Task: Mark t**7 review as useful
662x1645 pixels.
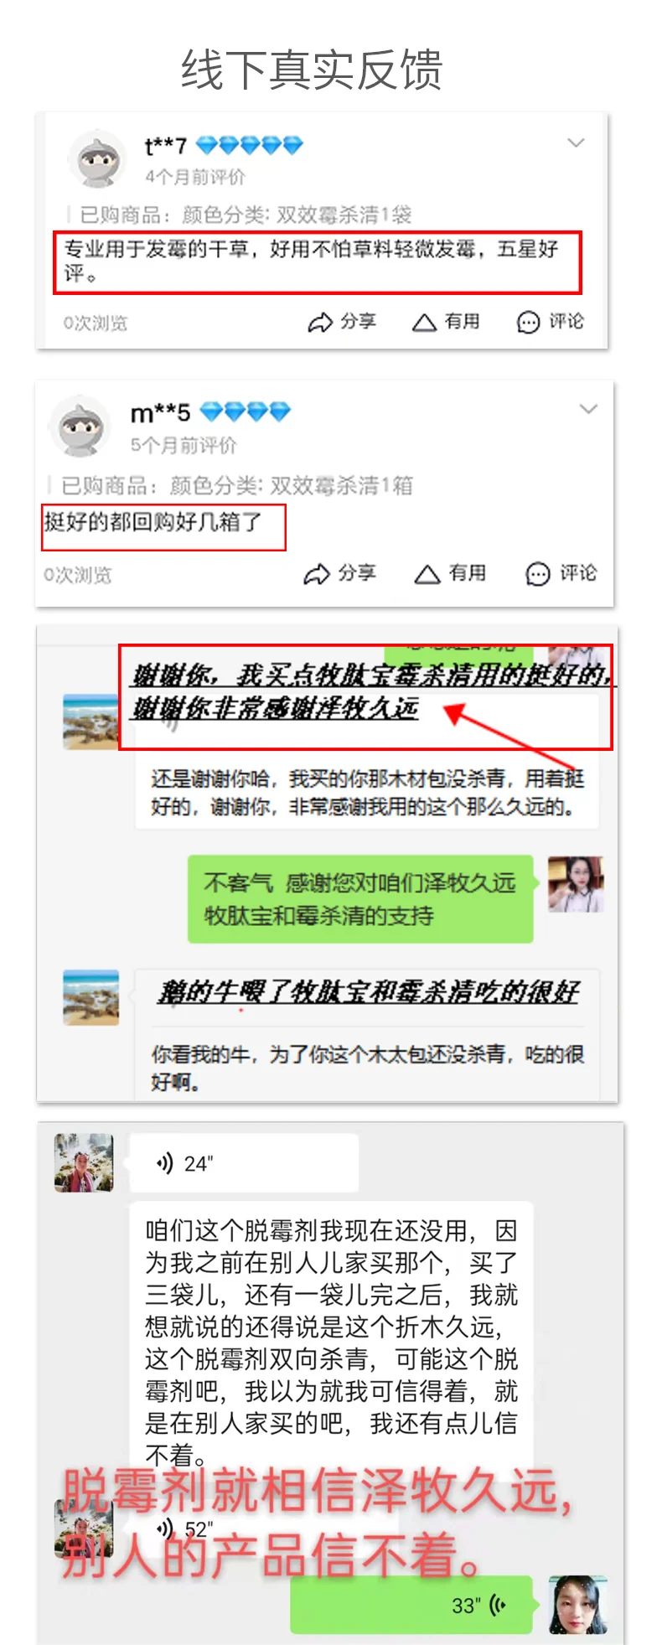Action: tap(445, 322)
